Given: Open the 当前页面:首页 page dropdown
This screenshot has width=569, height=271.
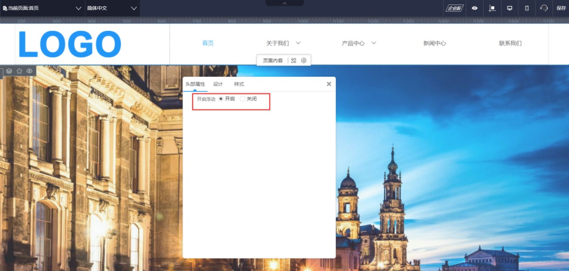Looking at the screenshot, I should 42,8.
